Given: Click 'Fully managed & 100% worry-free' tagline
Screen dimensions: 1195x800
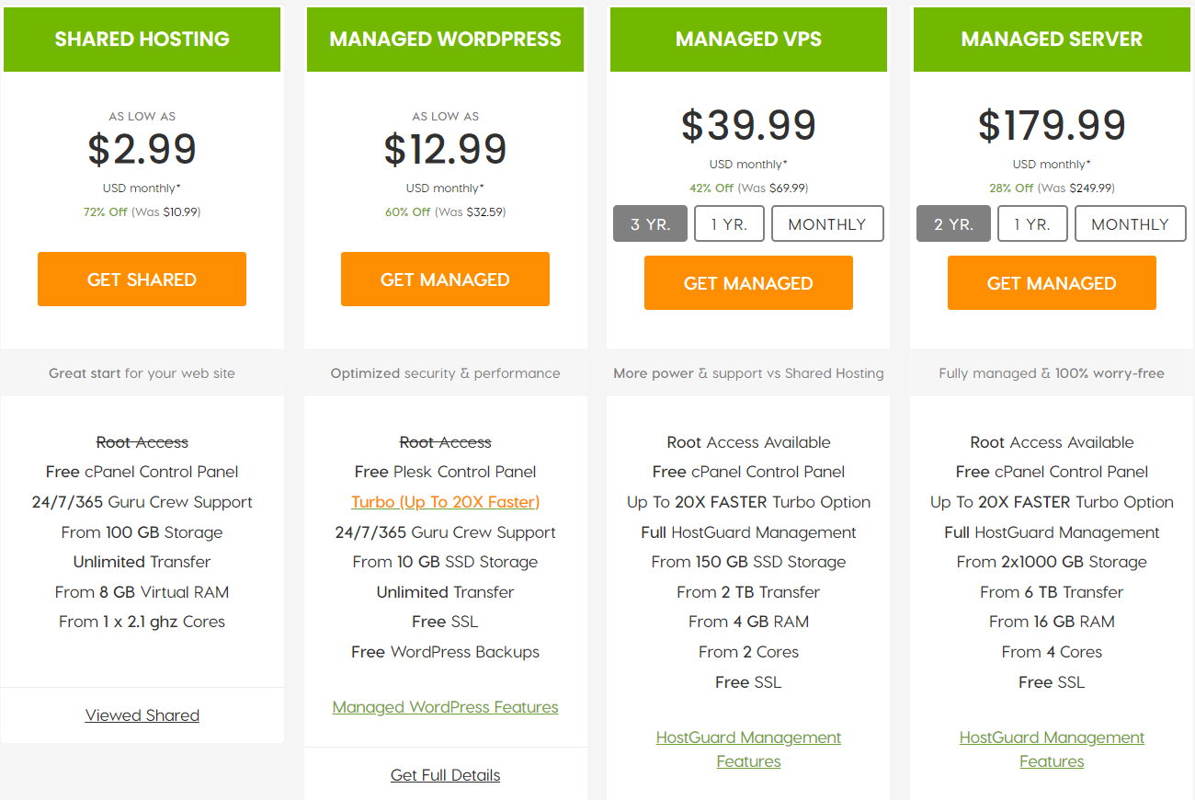Looking at the screenshot, I should point(1052,373).
